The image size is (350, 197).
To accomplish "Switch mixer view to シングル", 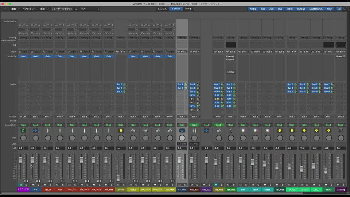I will tap(162, 9).
